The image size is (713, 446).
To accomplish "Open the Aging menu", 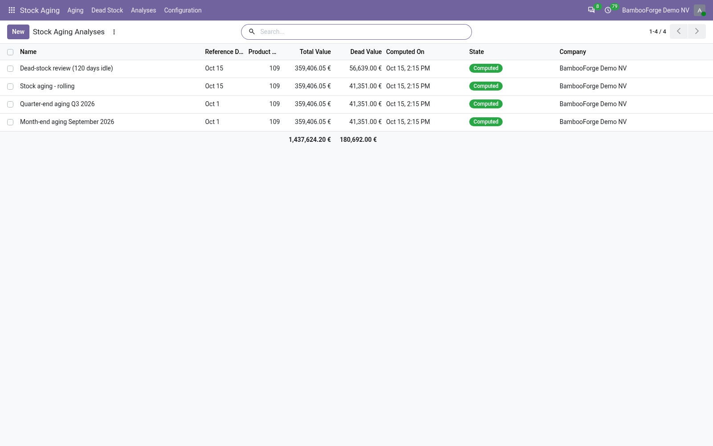I will click(x=75, y=10).
